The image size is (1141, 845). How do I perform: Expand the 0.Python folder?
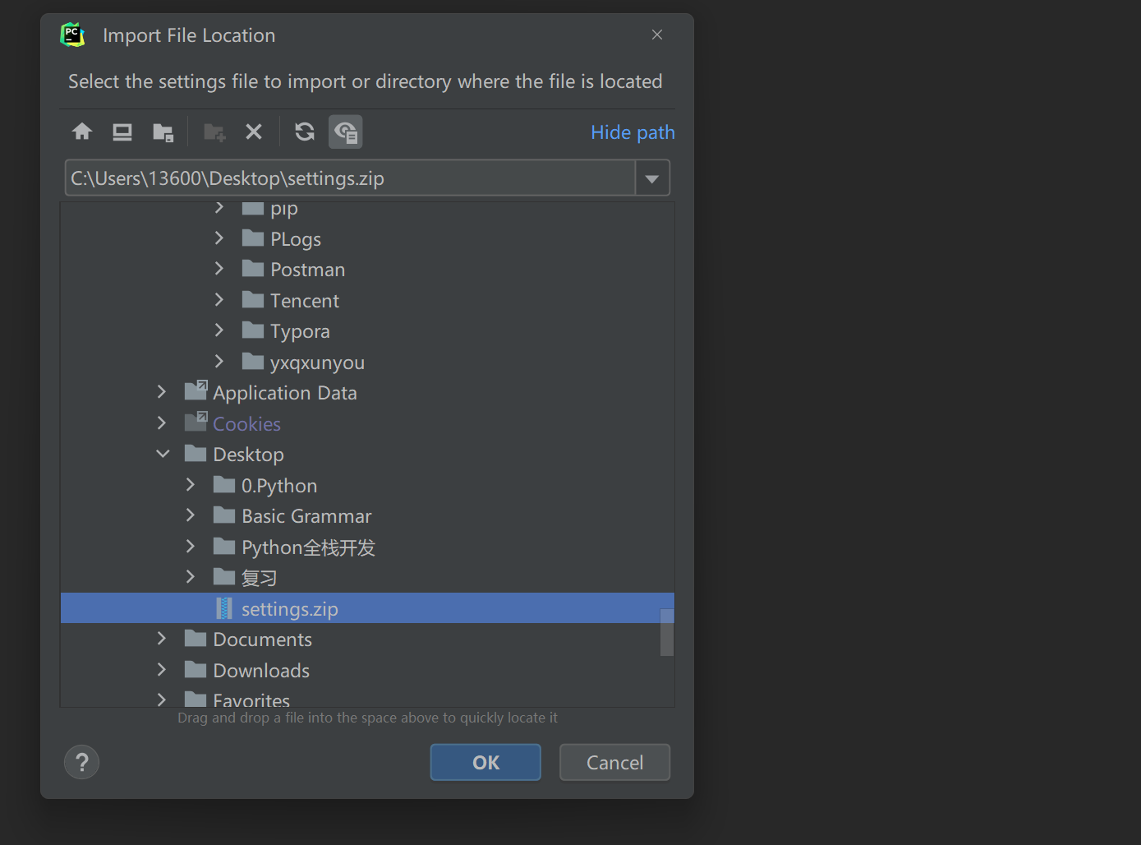(191, 485)
